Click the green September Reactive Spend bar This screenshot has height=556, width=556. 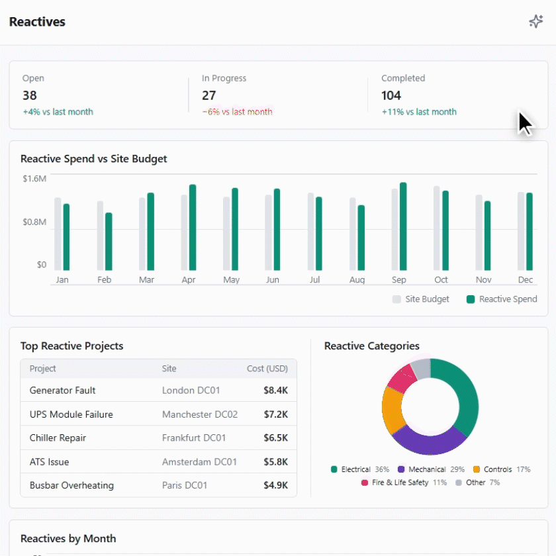click(x=403, y=226)
